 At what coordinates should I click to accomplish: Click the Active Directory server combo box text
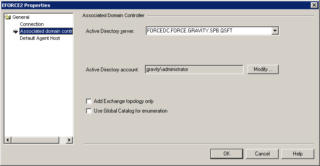click(x=209, y=31)
